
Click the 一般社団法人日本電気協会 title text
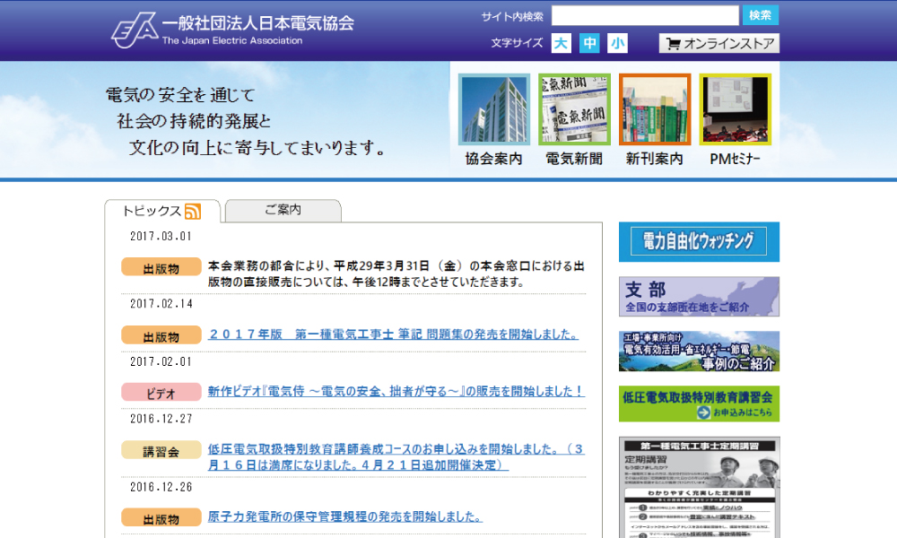(x=258, y=23)
